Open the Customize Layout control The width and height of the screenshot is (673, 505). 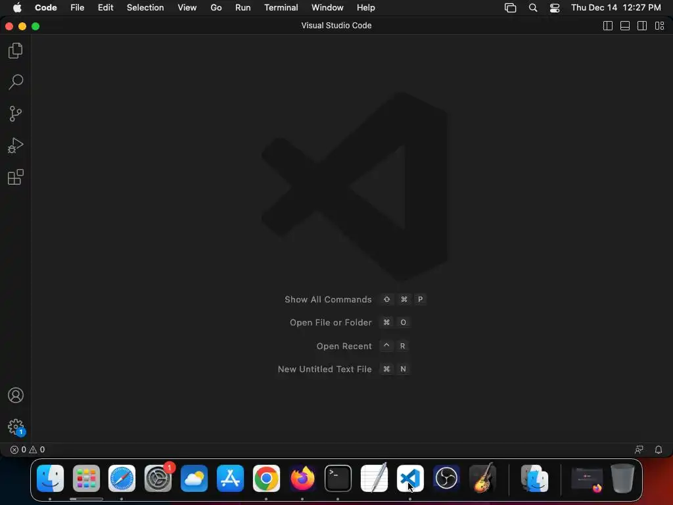[660, 26]
